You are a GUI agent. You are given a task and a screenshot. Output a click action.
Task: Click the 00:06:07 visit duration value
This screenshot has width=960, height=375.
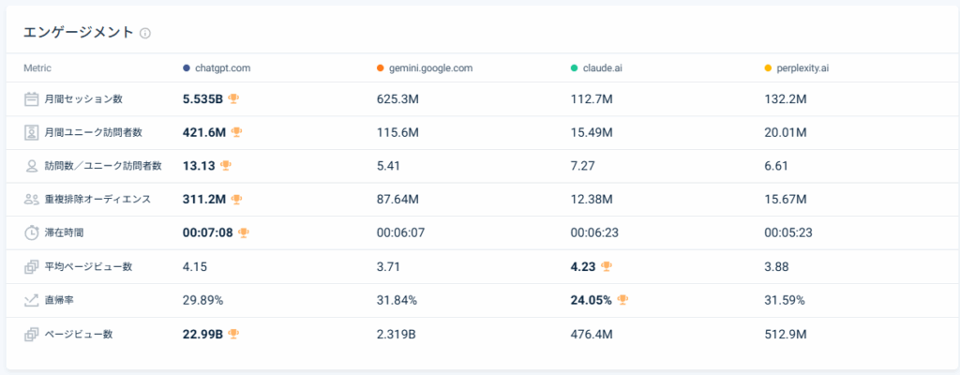(x=400, y=232)
